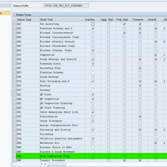Check Aggr. Stat for DUD Unloading and Distrib
Image resolution: width=167 pixels, height=167 pixels.
pyautogui.click(x=108, y=130)
